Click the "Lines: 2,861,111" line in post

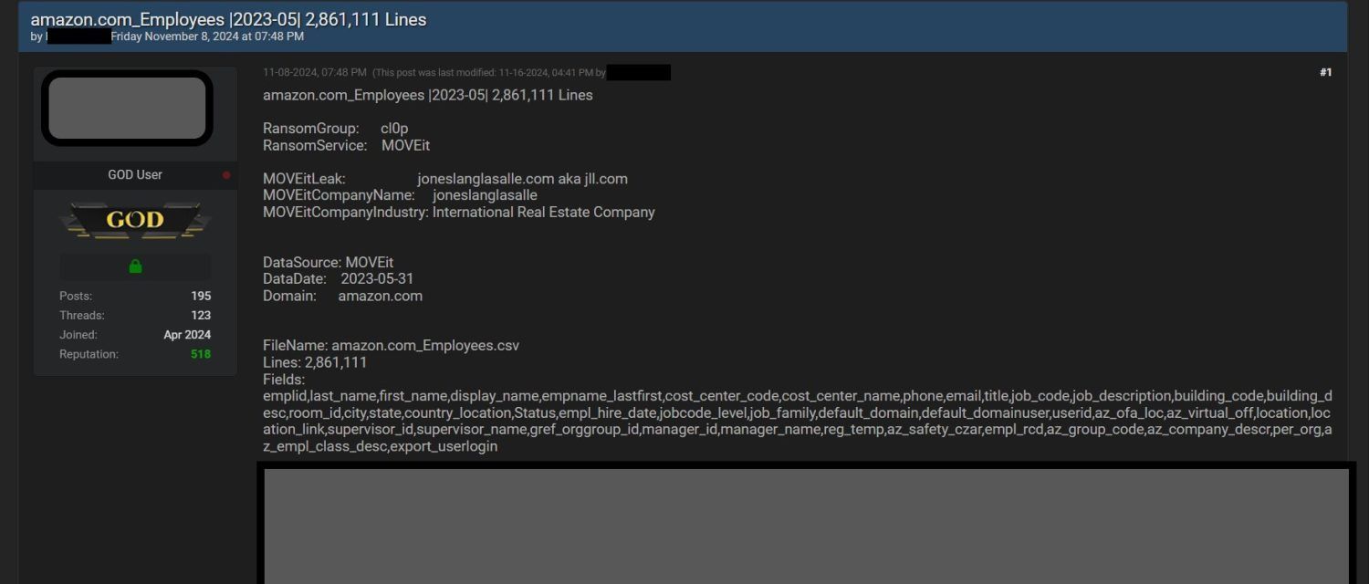click(315, 362)
